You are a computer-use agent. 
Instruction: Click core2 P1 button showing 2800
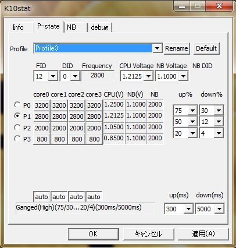pyautogui.click(x=77, y=116)
